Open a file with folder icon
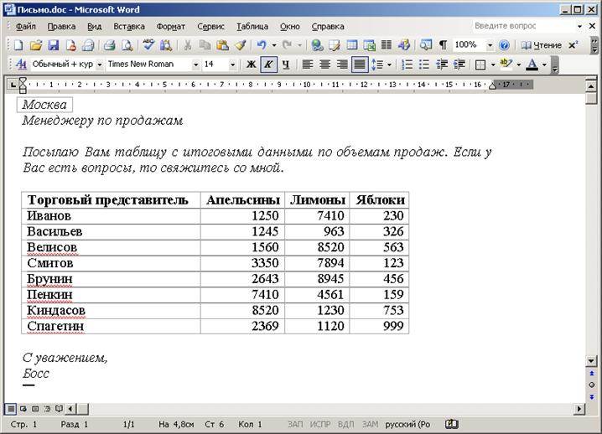 tap(36, 45)
